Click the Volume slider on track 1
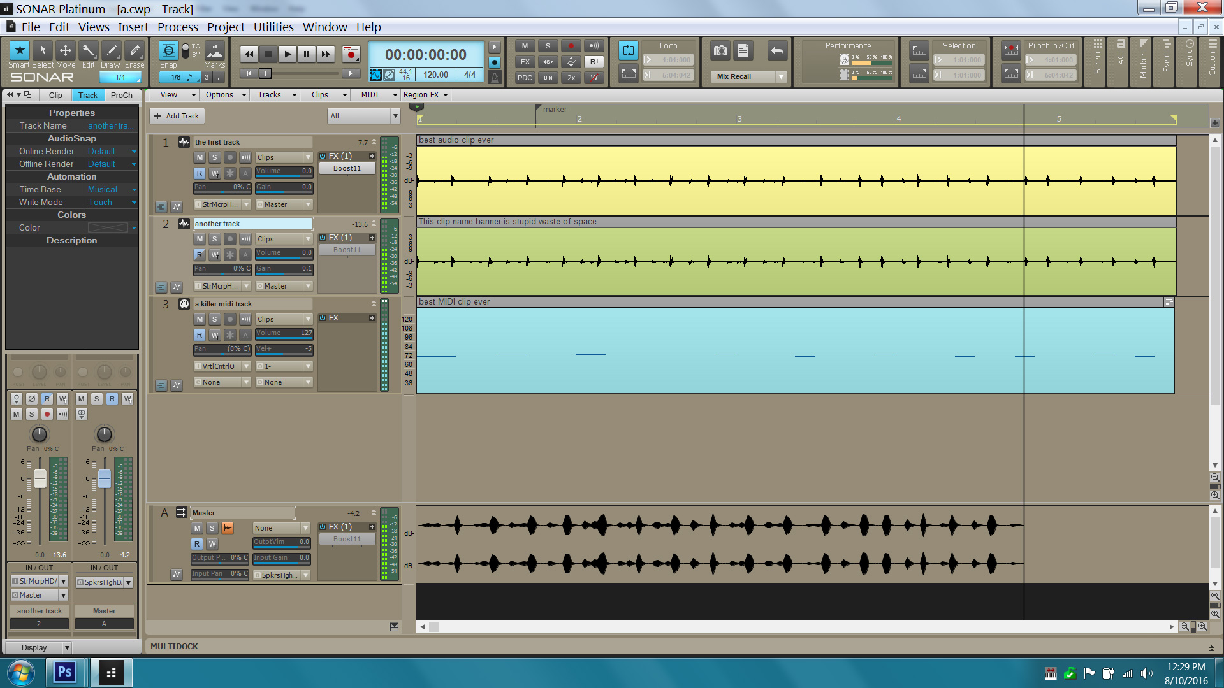The height and width of the screenshot is (688, 1224). (x=284, y=171)
